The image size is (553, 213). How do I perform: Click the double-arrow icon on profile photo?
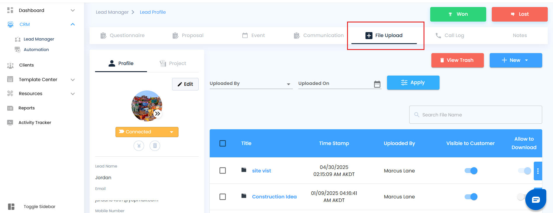pyautogui.click(x=157, y=114)
